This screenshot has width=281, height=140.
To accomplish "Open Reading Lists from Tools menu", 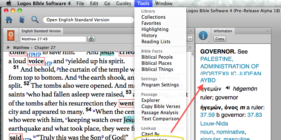I will (x=156, y=41).
